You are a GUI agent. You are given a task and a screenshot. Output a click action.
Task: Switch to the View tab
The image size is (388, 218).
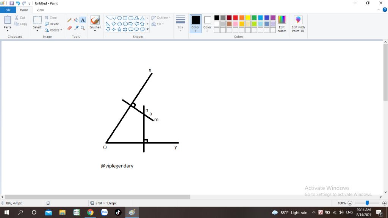pyautogui.click(x=40, y=10)
